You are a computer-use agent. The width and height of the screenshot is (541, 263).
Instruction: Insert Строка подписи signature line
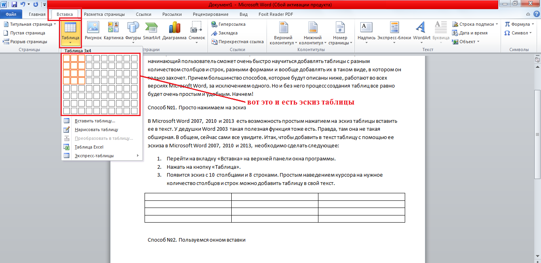(x=475, y=24)
